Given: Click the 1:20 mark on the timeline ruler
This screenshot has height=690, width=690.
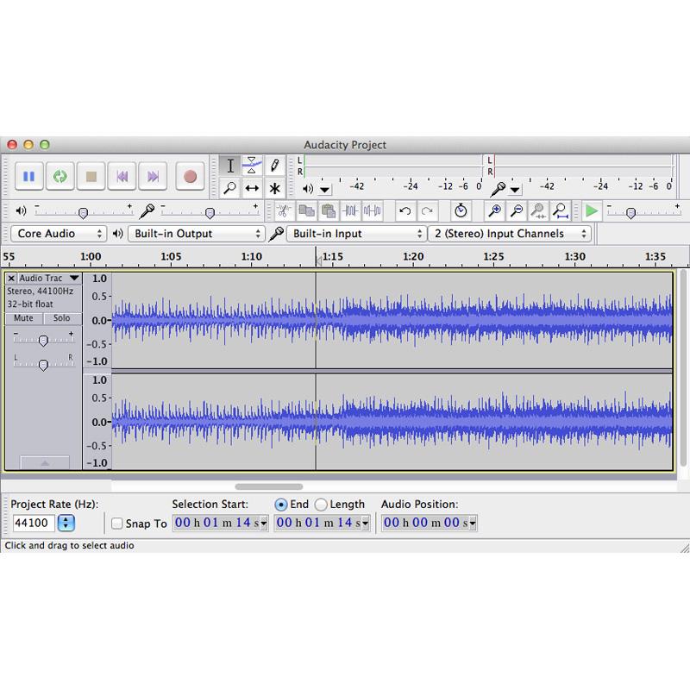Looking at the screenshot, I should pos(413,256).
